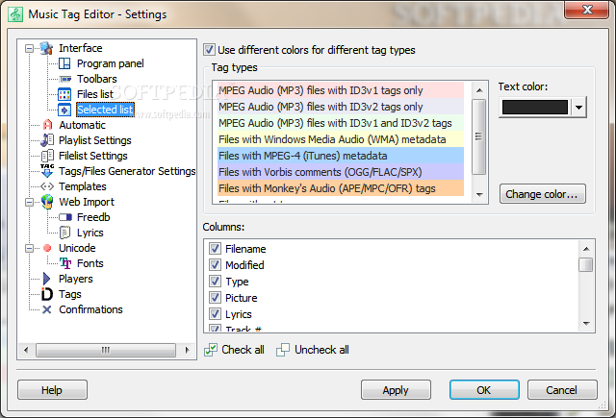This screenshot has width=616, height=418.
Task: Click the Tags/Files Generator TAG icon
Action: click(x=47, y=171)
